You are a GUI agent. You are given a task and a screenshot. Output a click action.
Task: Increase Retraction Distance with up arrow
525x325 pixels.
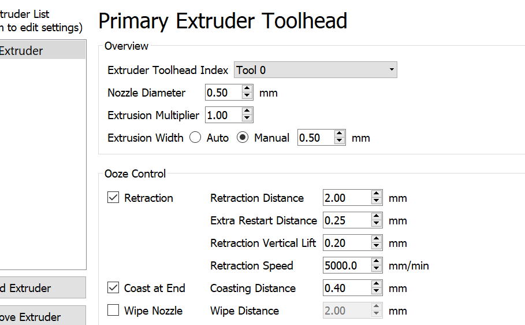coord(377,194)
